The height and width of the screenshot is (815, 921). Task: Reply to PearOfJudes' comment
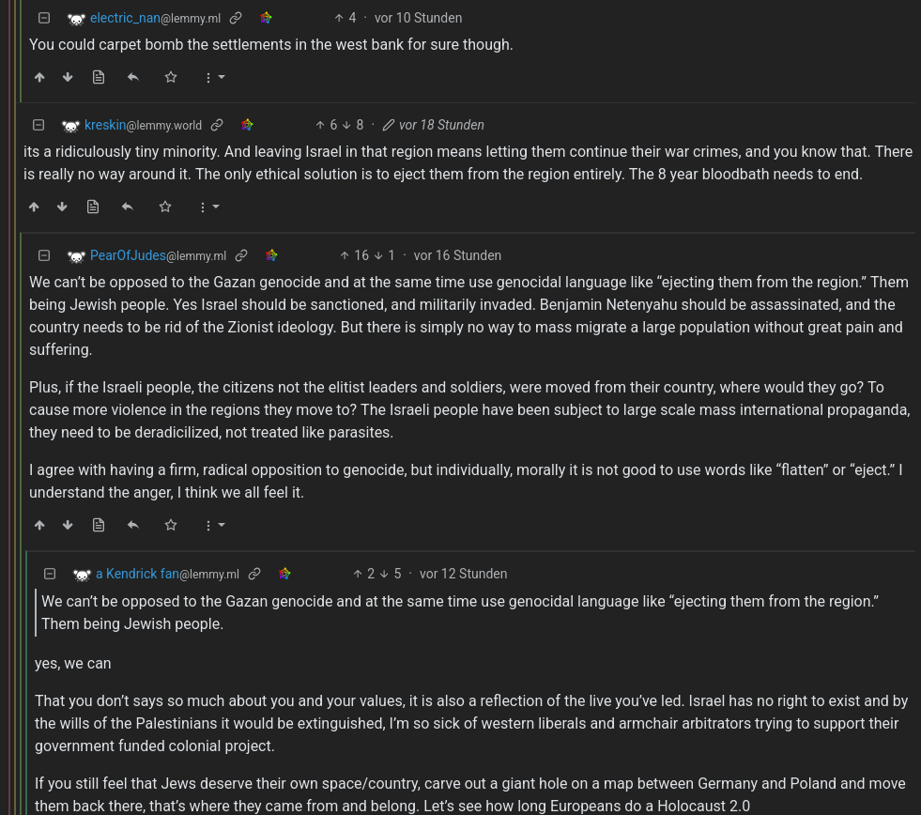(133, 525)
